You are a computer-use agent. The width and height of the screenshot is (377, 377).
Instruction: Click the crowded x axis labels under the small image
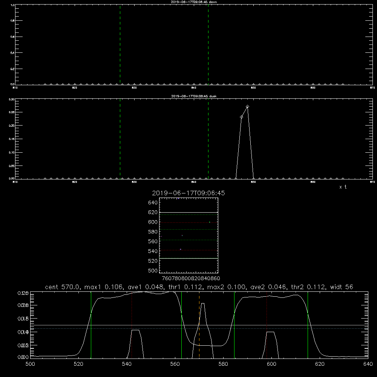(191, 279)
